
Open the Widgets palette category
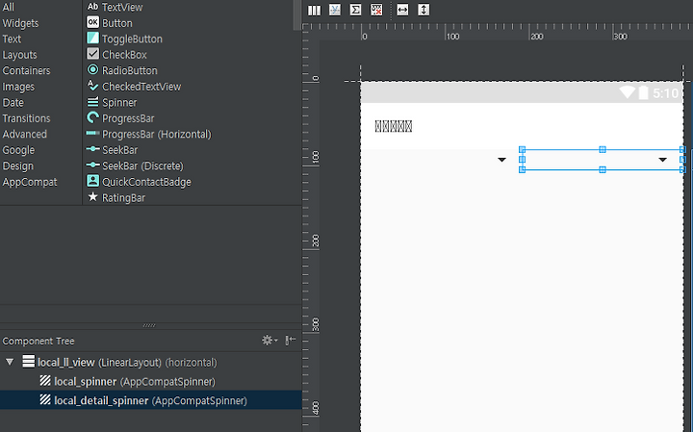20,23
